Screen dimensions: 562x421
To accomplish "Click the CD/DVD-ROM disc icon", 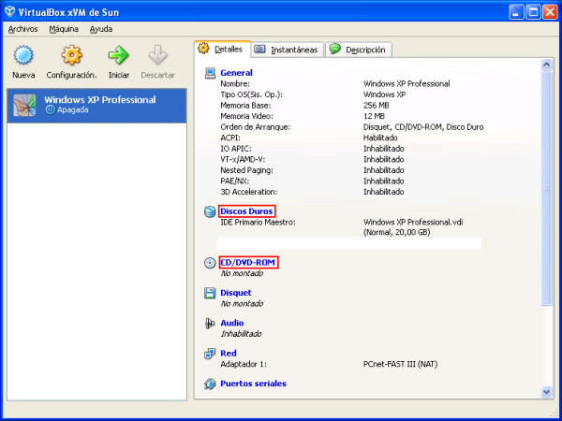I will (210, 263).
